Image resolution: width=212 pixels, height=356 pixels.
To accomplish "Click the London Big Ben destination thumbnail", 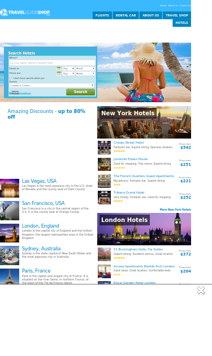I will click(x=10, y=233).
